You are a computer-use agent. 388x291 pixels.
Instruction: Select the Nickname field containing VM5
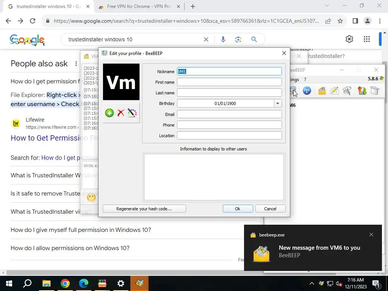coord(229,72)
